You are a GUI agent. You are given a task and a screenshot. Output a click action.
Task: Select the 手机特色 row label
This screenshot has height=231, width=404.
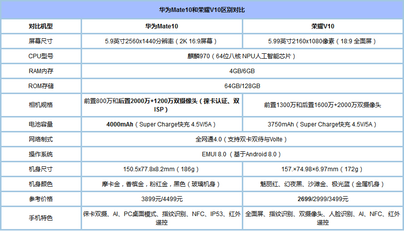pyautogui.click(x=41, y=218)
